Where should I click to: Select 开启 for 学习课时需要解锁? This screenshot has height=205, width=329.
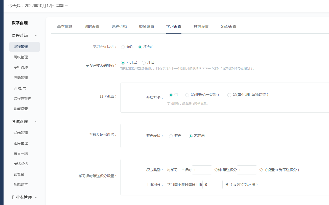tap(144, 63)
